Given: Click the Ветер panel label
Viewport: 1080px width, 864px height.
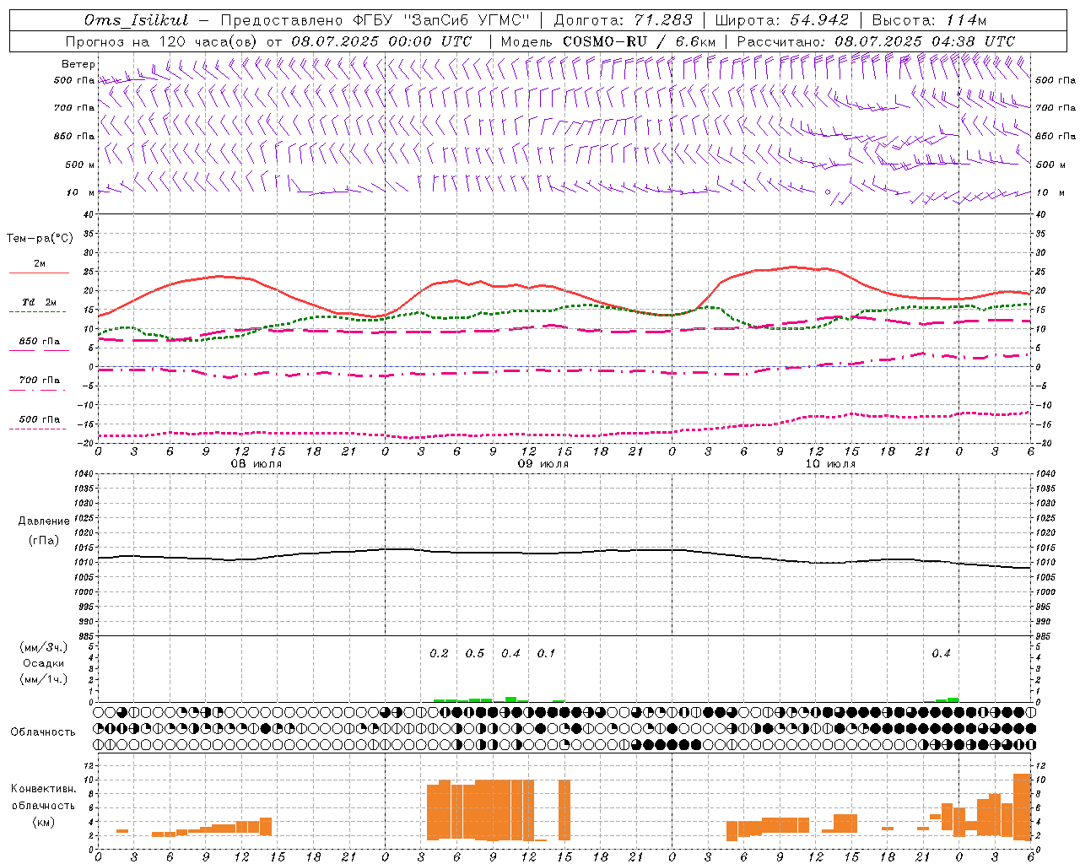Looking at the screenshot, I should (x=78, y=64).
